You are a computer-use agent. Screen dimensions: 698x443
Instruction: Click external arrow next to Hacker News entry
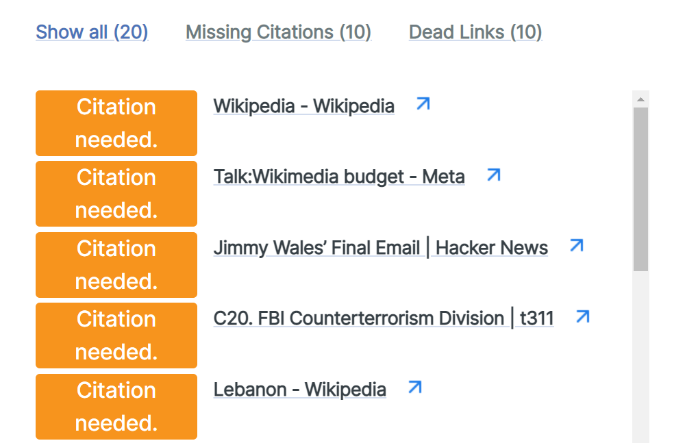pos(577,246)
